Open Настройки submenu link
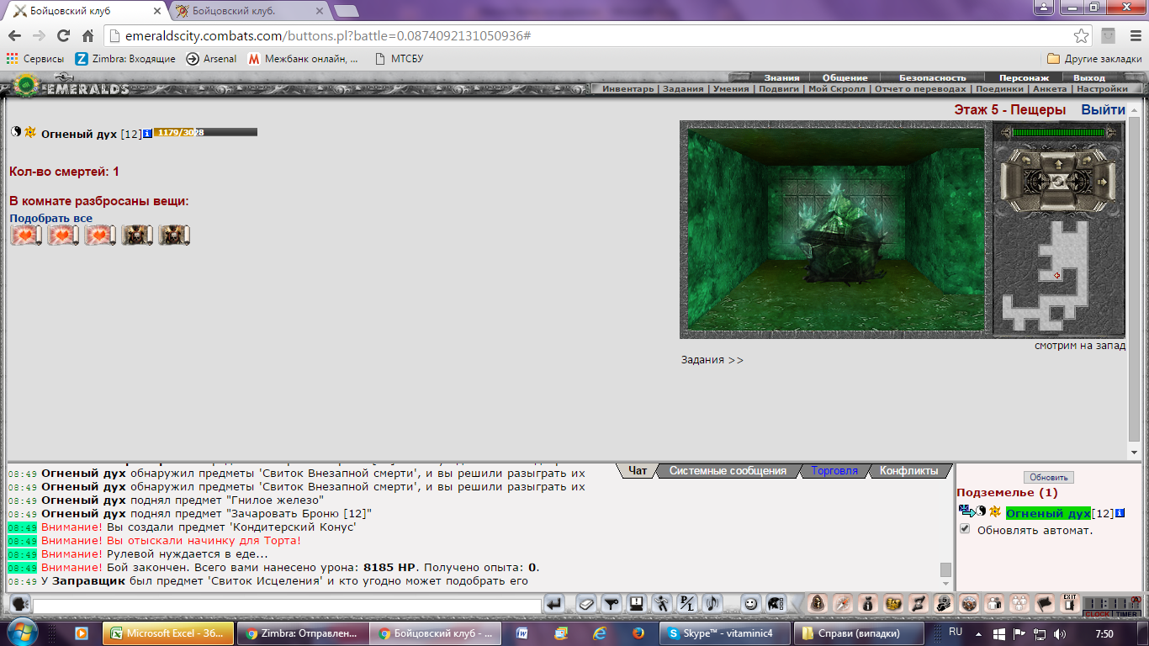The height and width of the screenshot is (646, 1149). click(1102, 88)
